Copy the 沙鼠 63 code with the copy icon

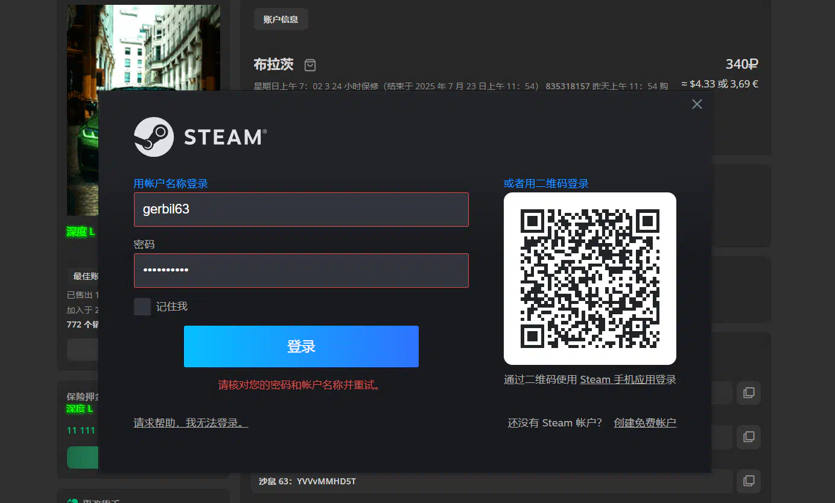(x=749, y=481)
